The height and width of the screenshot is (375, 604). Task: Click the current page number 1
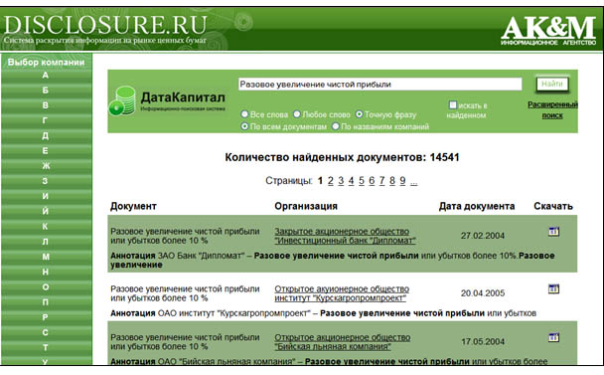point(320,181)
